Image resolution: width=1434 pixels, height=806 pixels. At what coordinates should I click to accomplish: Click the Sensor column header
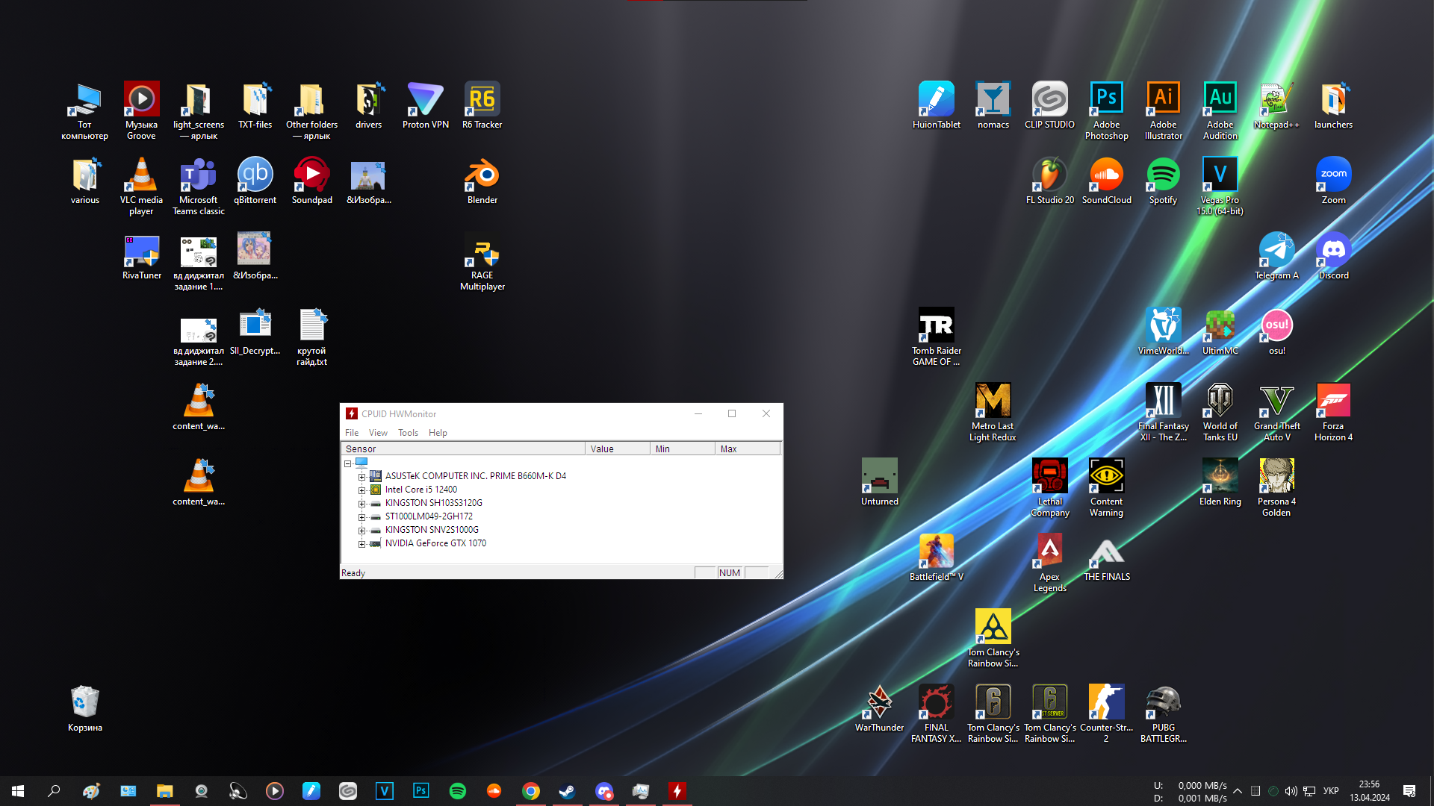(x=463, y=449)
